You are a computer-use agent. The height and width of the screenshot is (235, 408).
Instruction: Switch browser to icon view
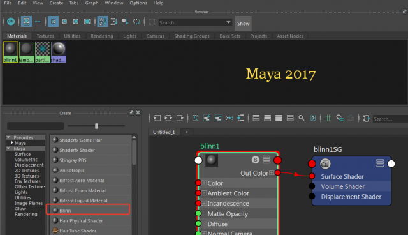(26, 21)
